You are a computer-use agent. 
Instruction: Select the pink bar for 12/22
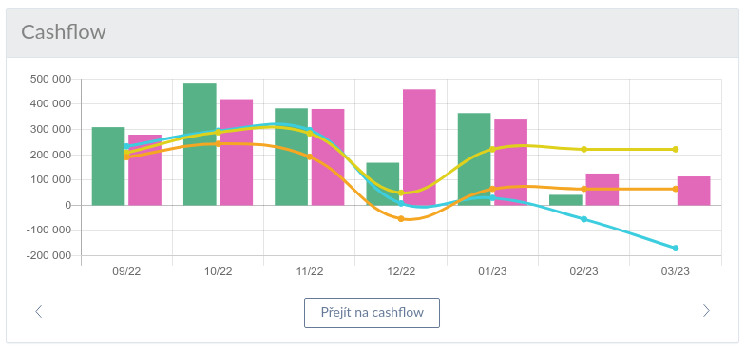[x=419, y=147]
